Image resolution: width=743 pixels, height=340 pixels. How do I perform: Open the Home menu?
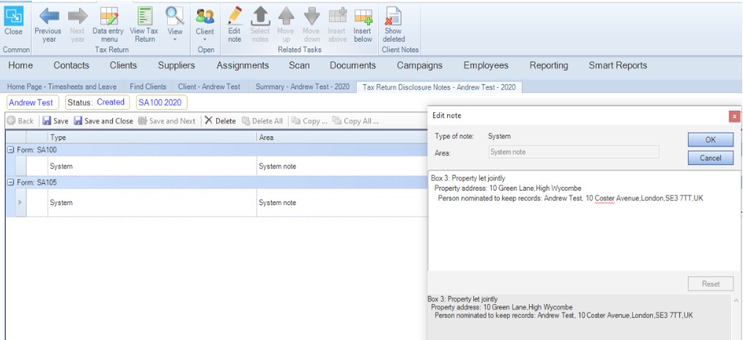pos(21,65)
